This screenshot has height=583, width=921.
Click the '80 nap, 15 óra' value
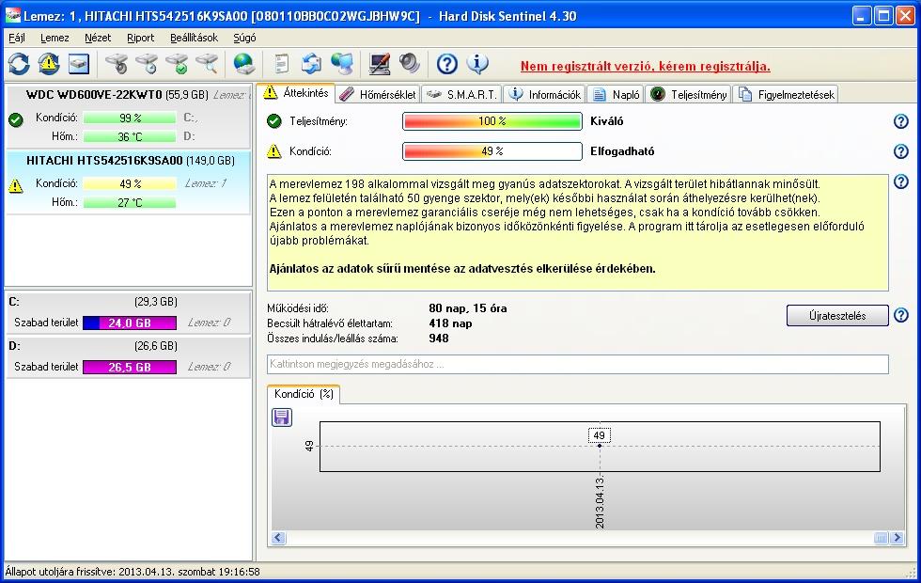[468, 308]
